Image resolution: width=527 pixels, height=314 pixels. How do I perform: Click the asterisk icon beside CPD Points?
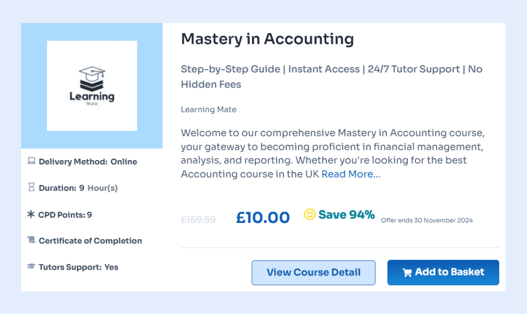click(31, 215)
